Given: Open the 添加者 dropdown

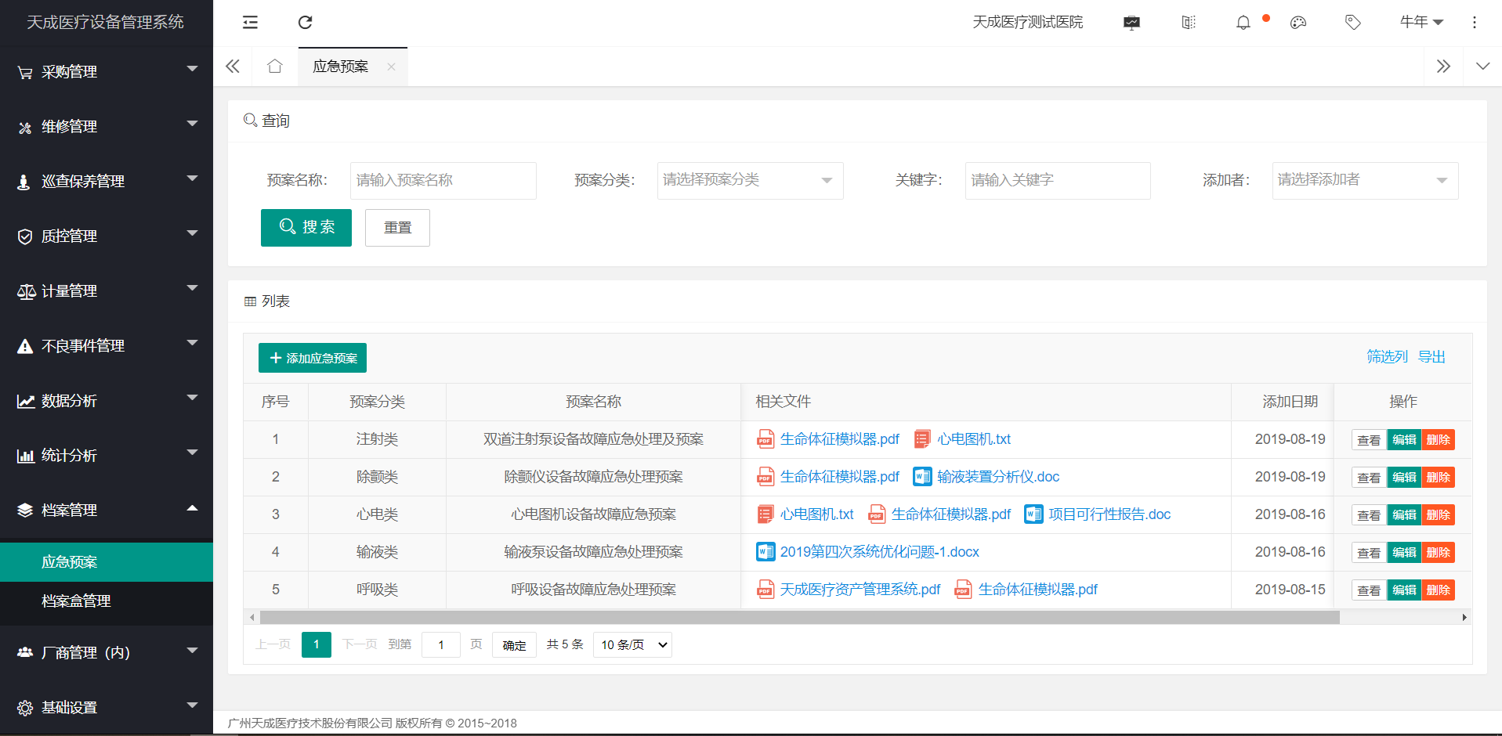Looking at the screenshot, I should click(x=1365, y=180).
